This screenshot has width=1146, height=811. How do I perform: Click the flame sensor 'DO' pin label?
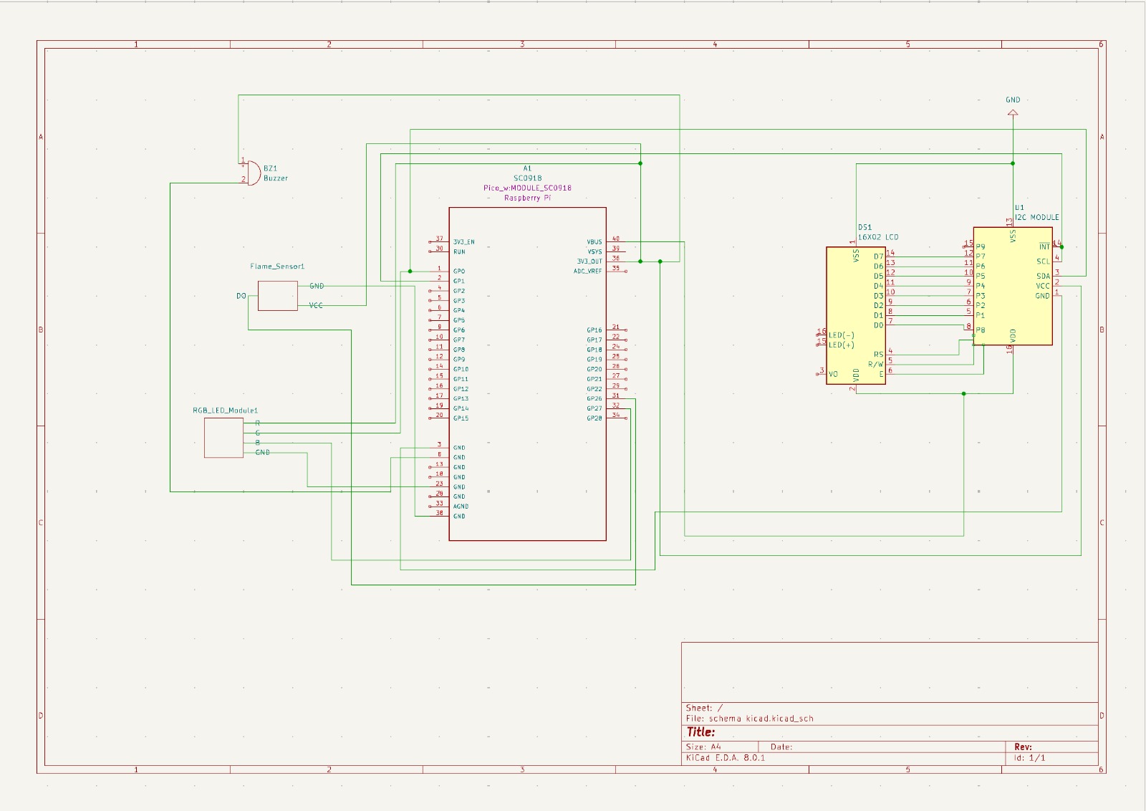click(x=241, y=296)
